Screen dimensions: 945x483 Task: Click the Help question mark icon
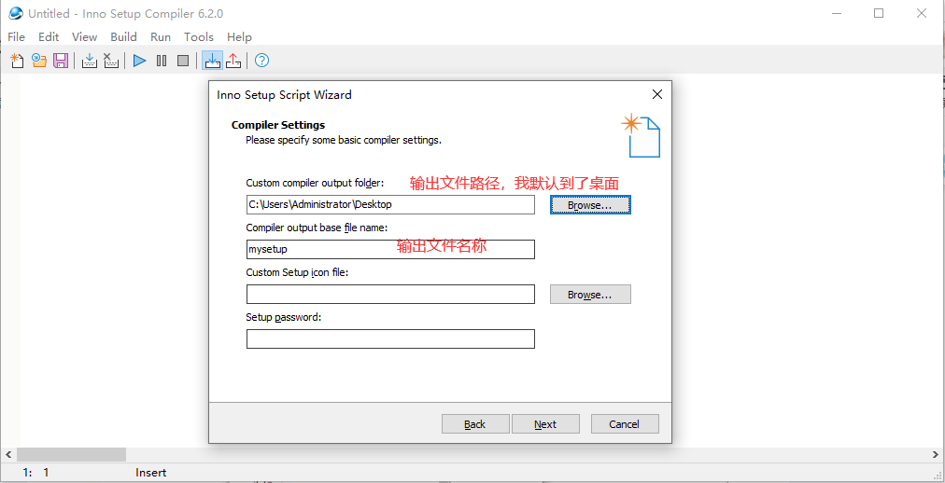click(261, 61)
